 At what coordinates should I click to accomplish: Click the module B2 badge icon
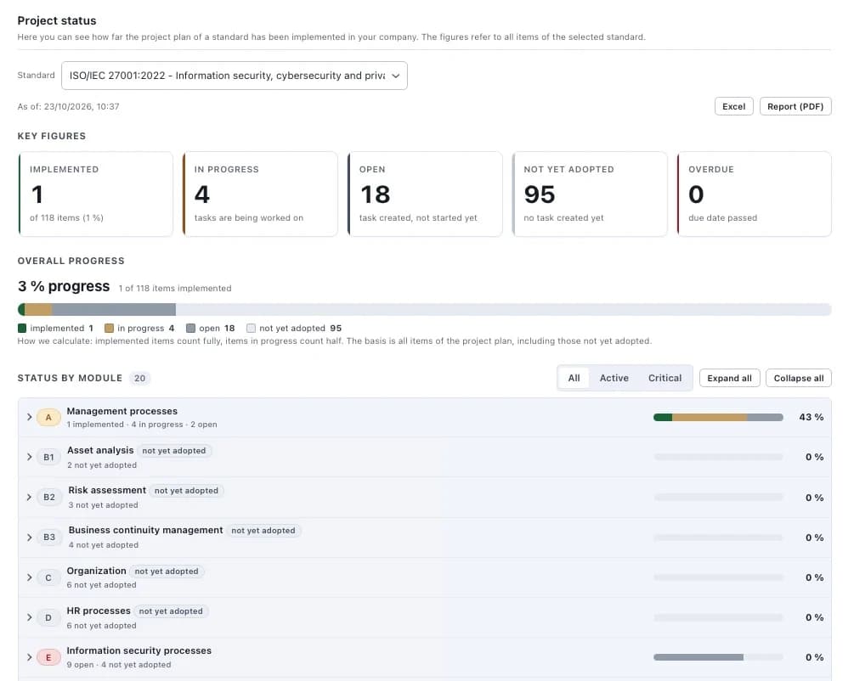pos(49,498)
